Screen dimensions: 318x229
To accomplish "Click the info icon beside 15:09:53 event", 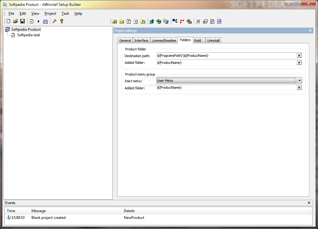I will click(x=9, y=217).
